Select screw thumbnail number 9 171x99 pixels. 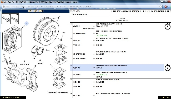pos(6,19)
